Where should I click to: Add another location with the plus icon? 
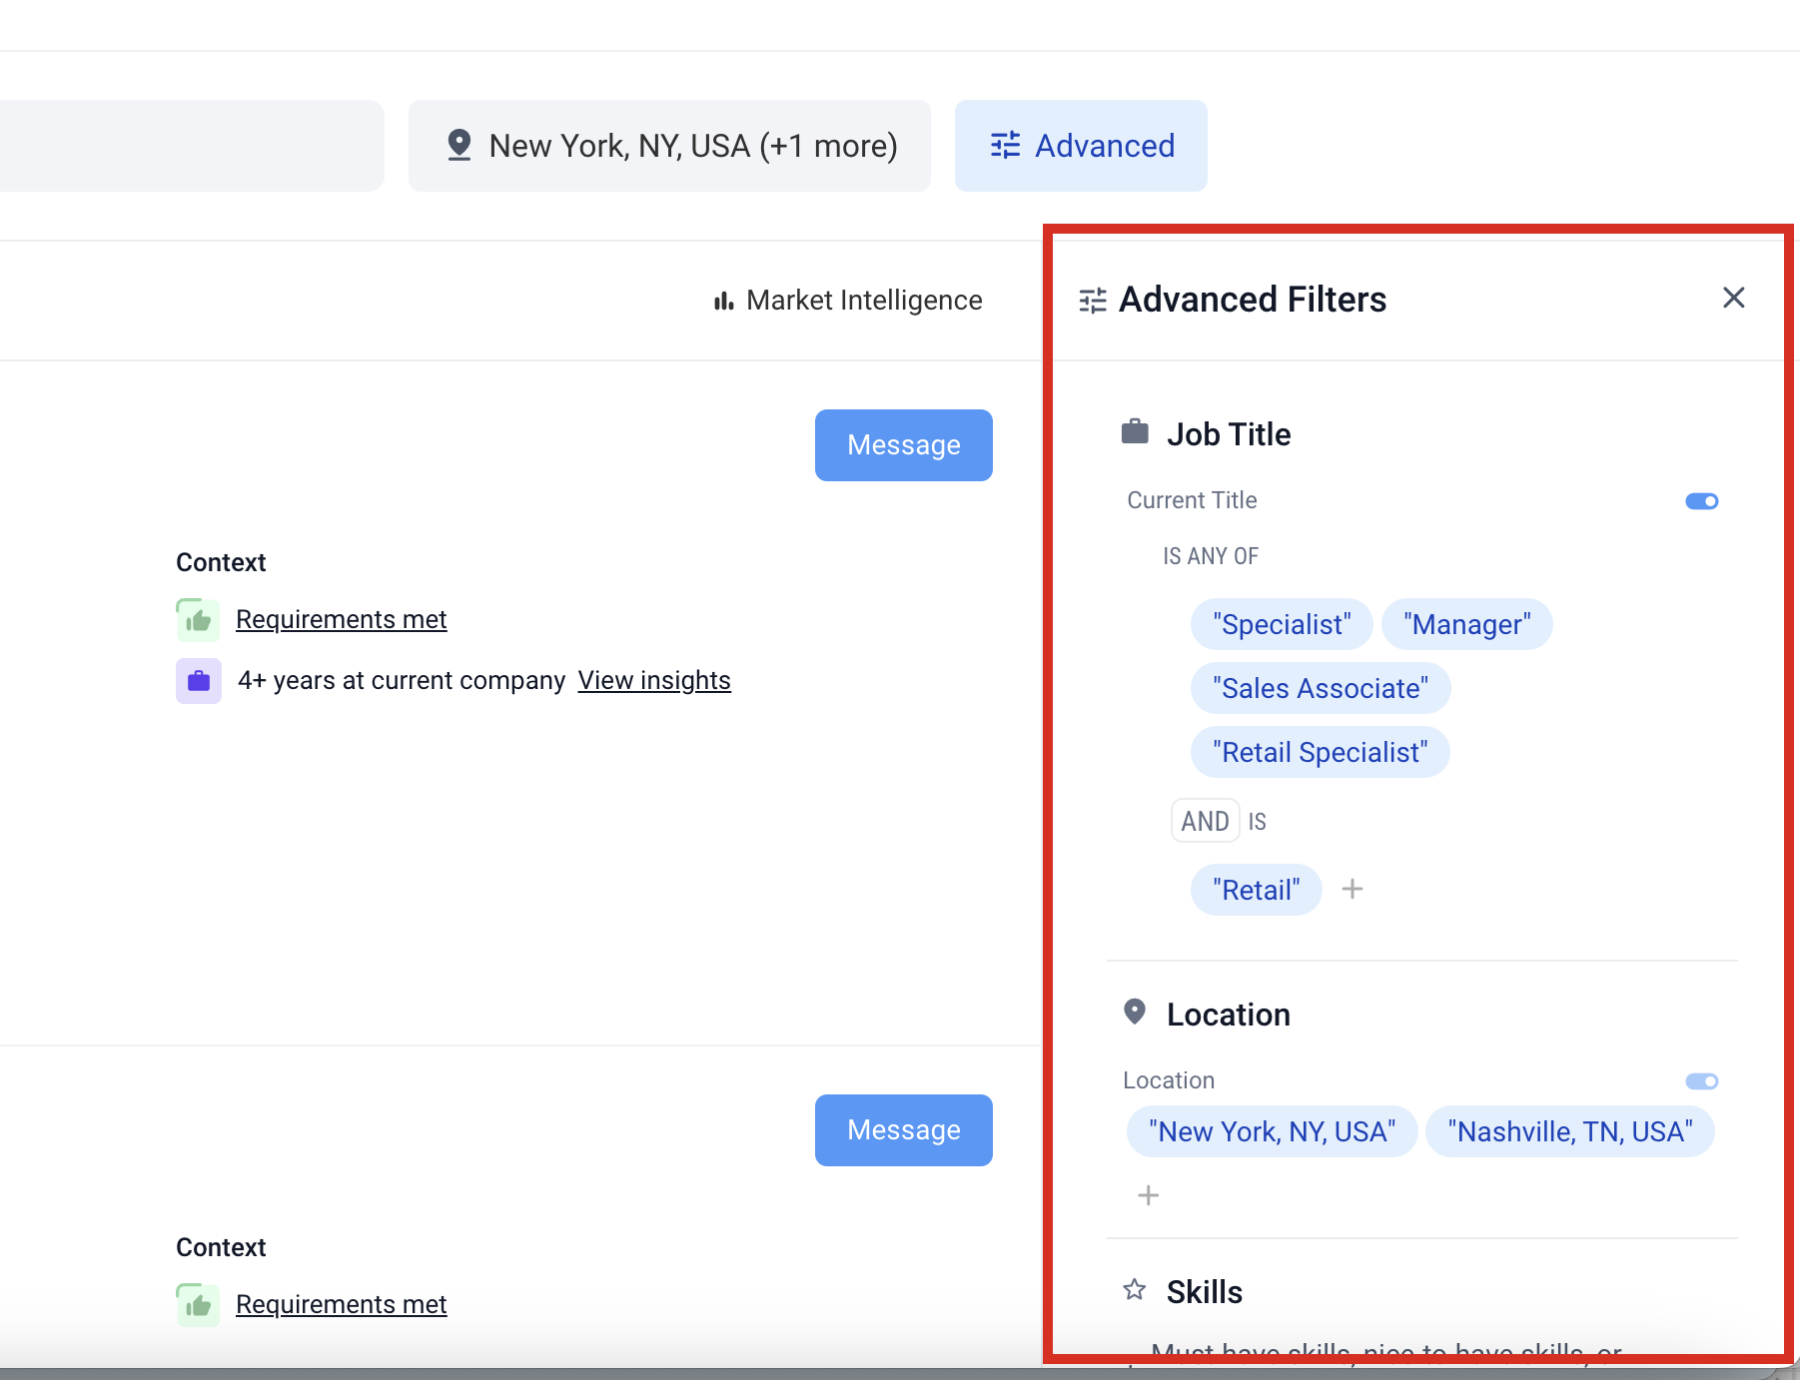[1148, 1195]
